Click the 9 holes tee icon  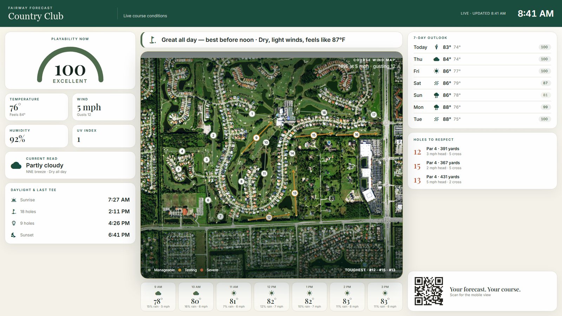[14, 223]
